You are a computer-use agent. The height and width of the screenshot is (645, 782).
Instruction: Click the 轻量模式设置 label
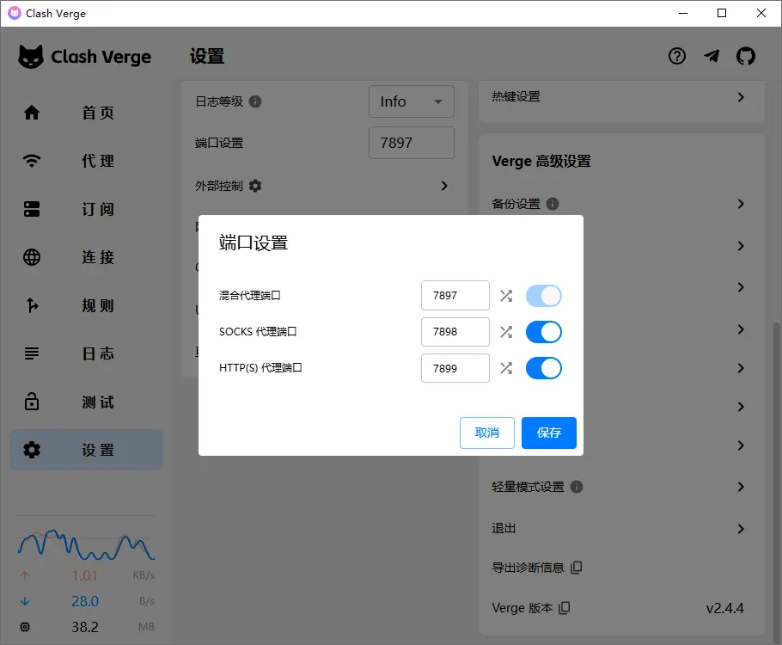[x=528, y=487]
